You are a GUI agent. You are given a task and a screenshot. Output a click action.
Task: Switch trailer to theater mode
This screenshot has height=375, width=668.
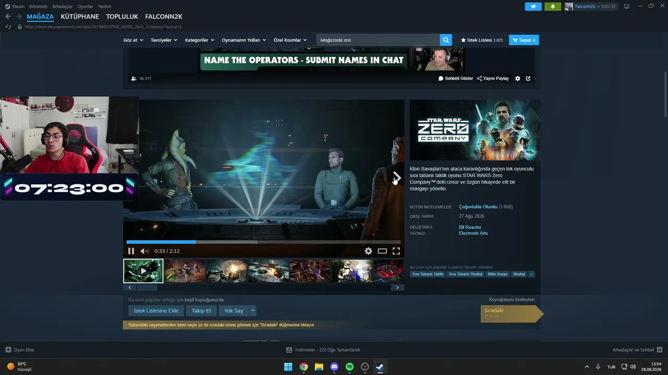[383, 251]
